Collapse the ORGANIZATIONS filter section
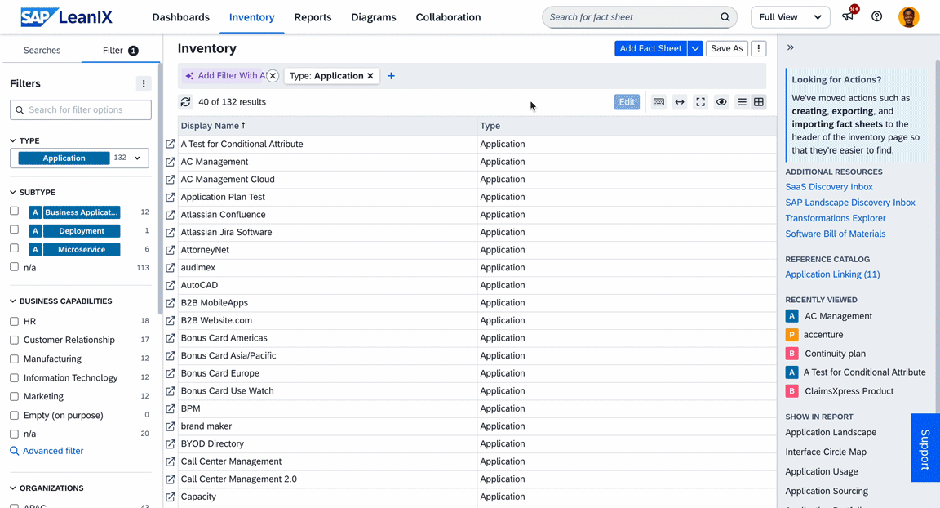The height and width of the screenshot is (508, 940). tap(13, 488)
